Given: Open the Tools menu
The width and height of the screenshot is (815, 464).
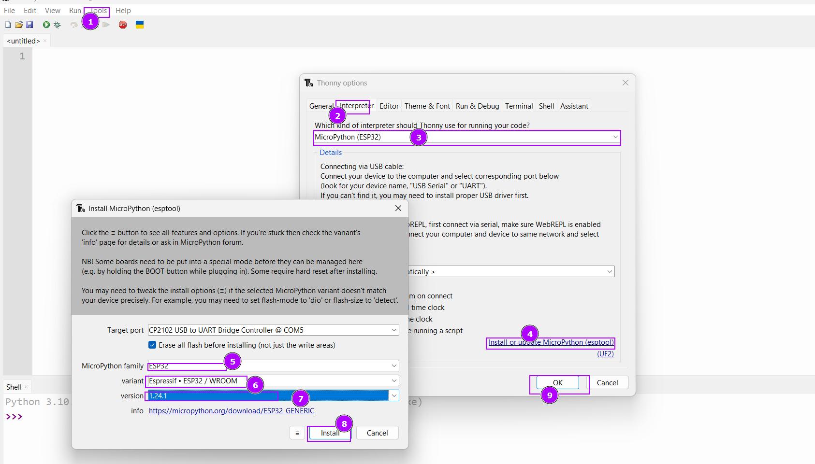Looking at the screenshot, I should click(98, 10).
